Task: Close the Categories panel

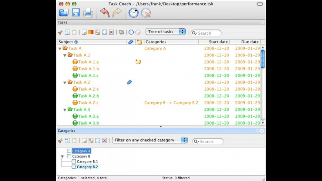Action: pos(262,130)
